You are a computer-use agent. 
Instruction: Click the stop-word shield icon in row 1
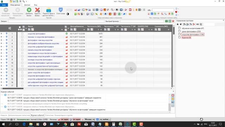7,34
